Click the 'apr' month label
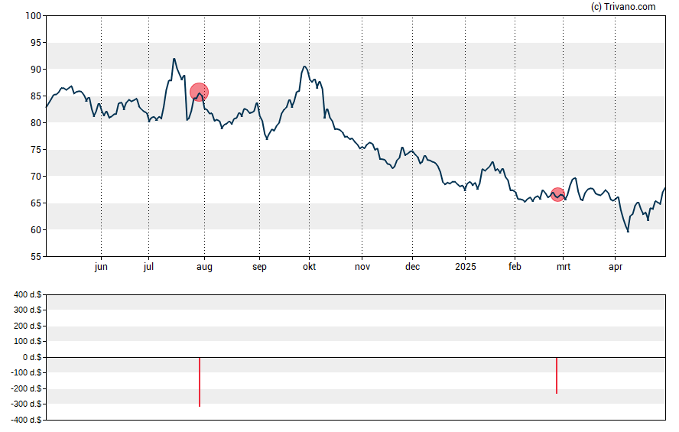This screenshot has height=432, width=679. click(616, 267)
